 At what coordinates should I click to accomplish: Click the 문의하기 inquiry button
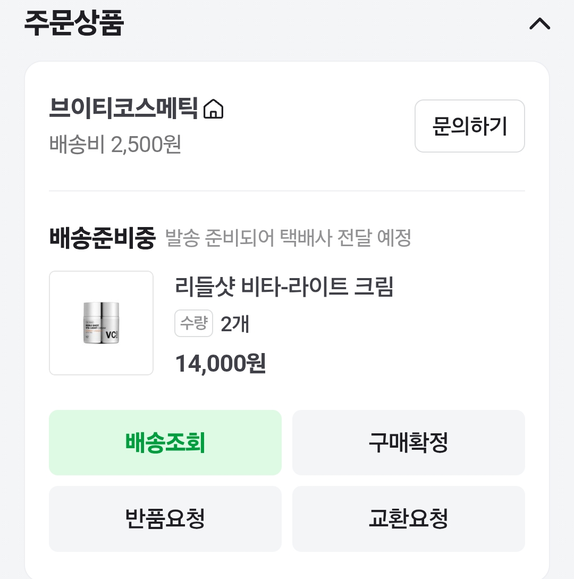[469, 126]
